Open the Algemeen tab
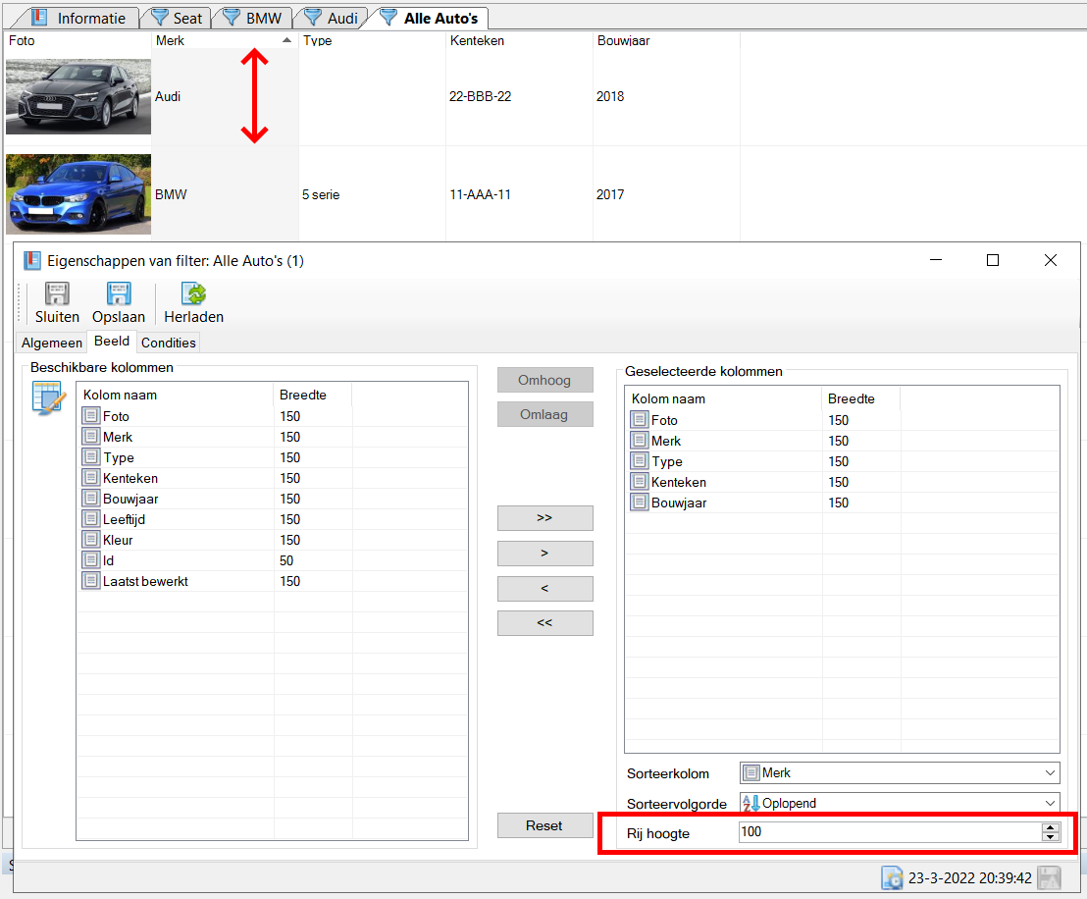 pos(53,343)
